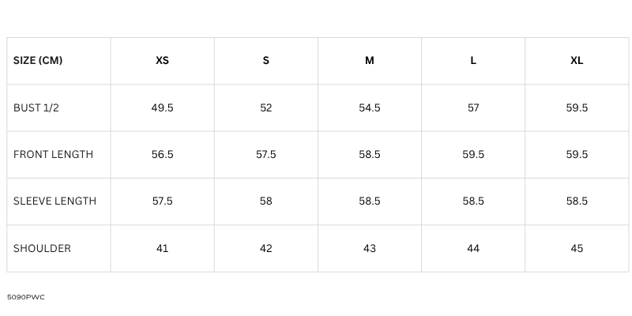Screen dimensions: 632x316
Task: Click the S size column header
Action: coord(266,61)
